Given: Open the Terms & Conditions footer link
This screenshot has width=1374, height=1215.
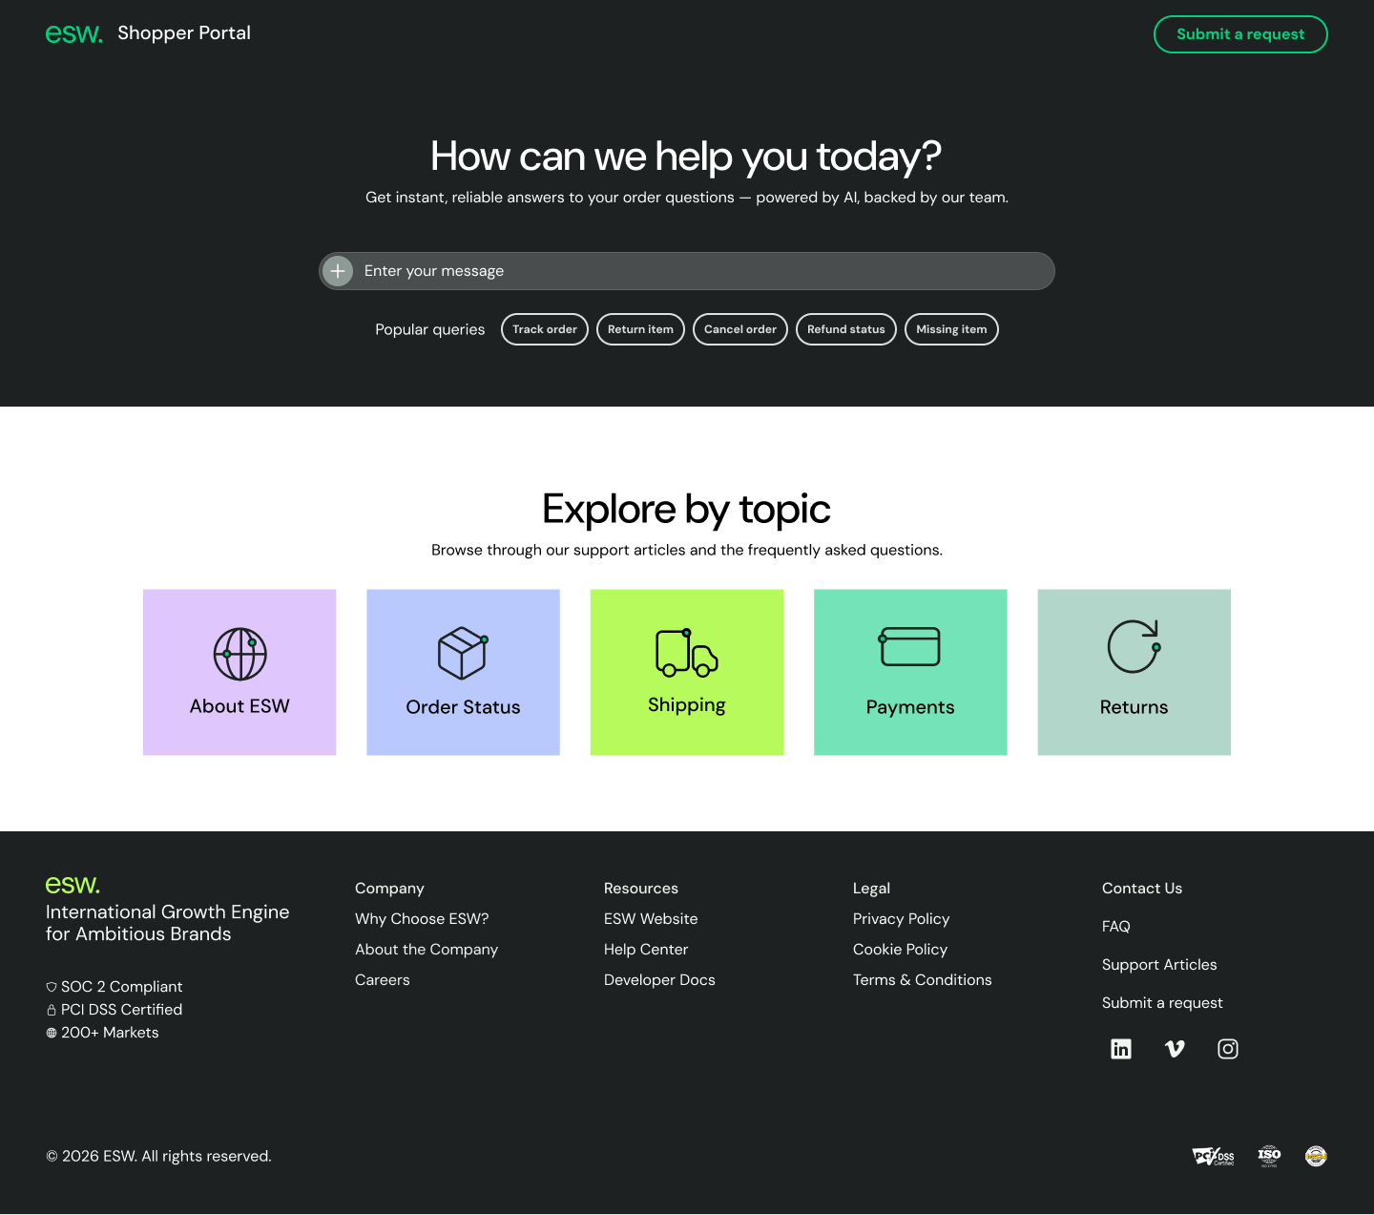Looking at the screenshot, I should click(x=923, y=980).
